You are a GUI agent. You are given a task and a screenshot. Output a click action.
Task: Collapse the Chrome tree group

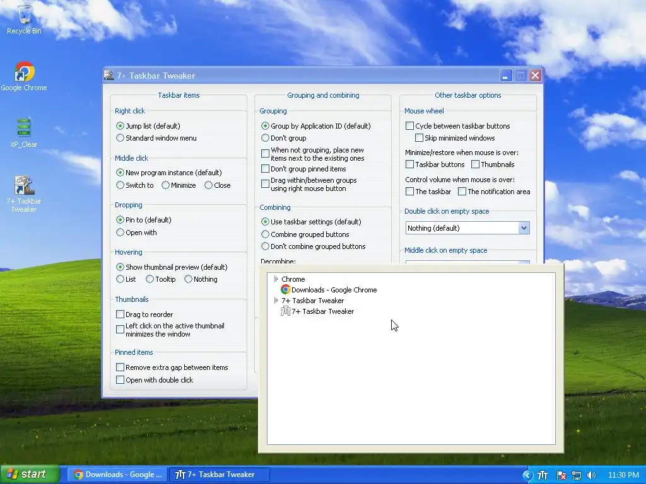pyautogui.click(x=276, y=279)
